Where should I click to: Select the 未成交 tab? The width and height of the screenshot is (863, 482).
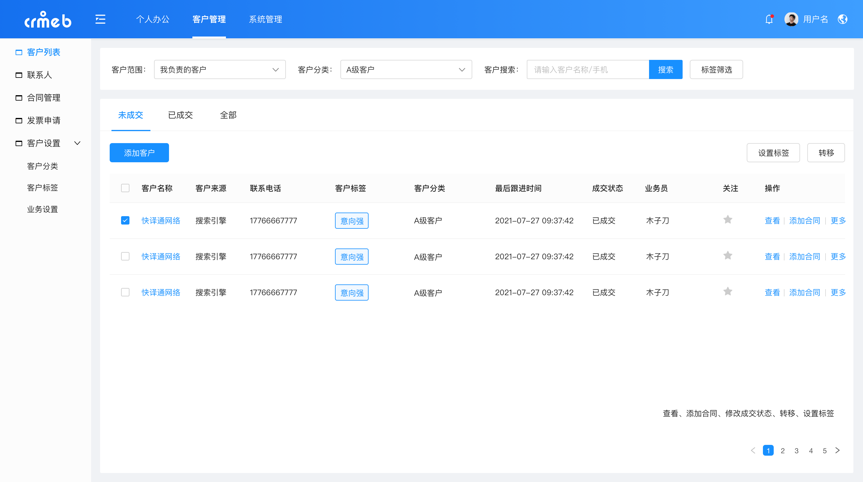[131, 115]
